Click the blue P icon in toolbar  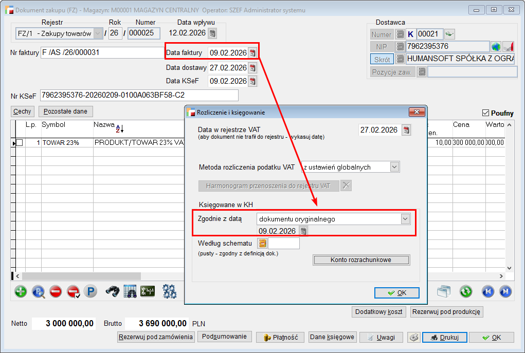[x=90, y=292]
